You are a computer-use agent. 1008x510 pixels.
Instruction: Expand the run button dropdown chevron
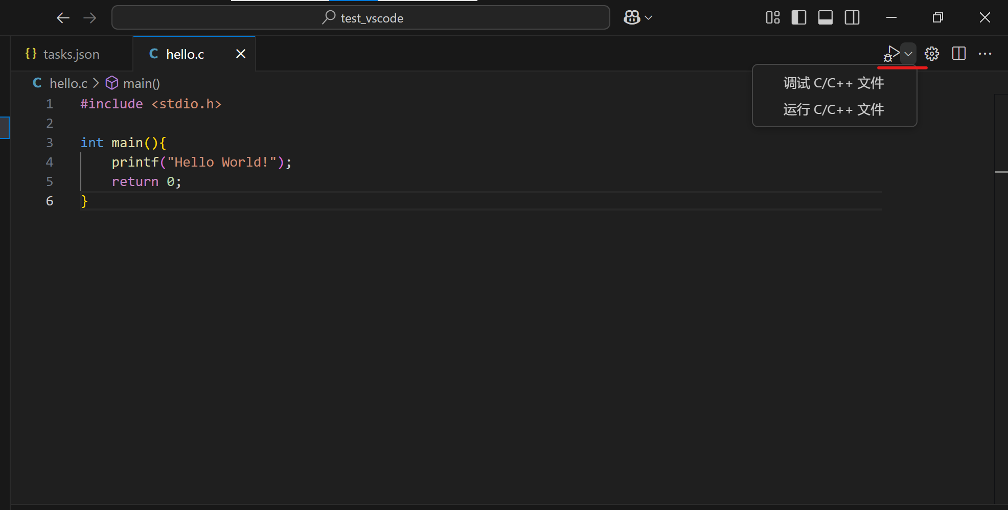pyautogui.click(x=909, y=54)
